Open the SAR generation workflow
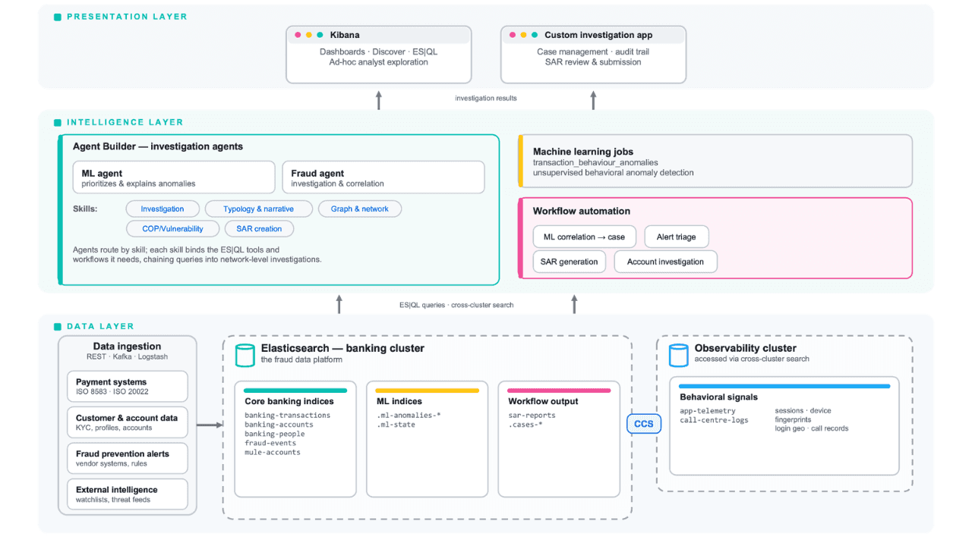972x546 pixels. (x=570, y=262)
